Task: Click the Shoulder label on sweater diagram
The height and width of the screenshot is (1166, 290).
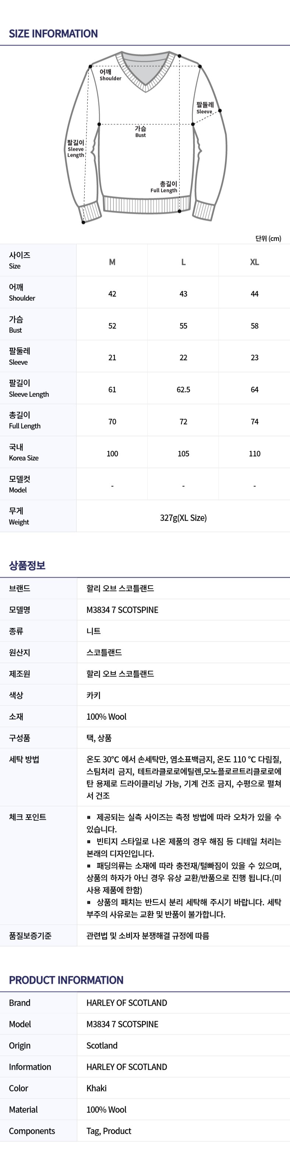Action: [x=110, y=75]
